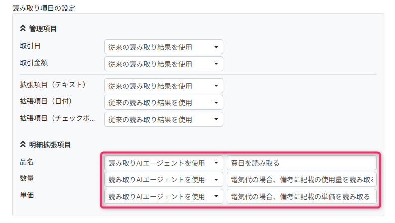Click the 取引金額 row label
The width and height of the screenshot is (395, 223).
click(x=34, y=62)
